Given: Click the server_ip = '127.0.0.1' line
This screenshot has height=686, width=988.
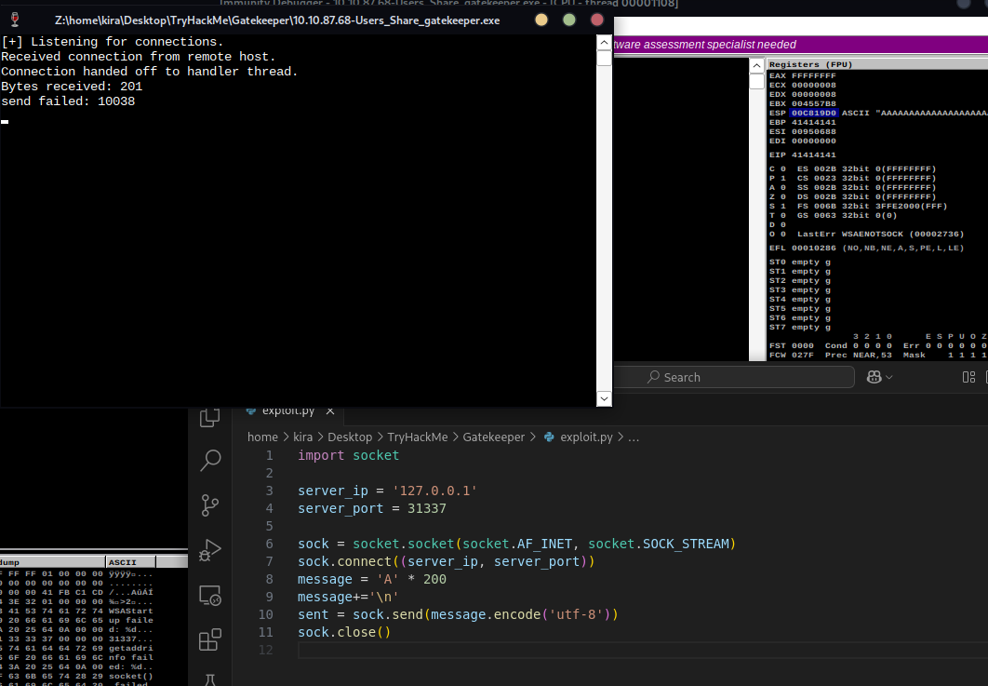Looking at the screenshot, I should click(x=388, y=491).
